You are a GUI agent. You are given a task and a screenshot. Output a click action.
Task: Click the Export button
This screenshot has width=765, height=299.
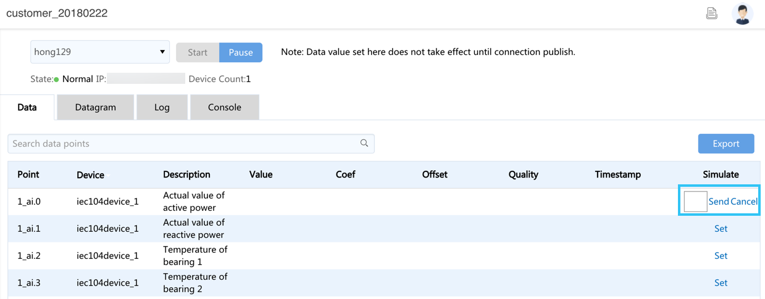tap(726, 144)
